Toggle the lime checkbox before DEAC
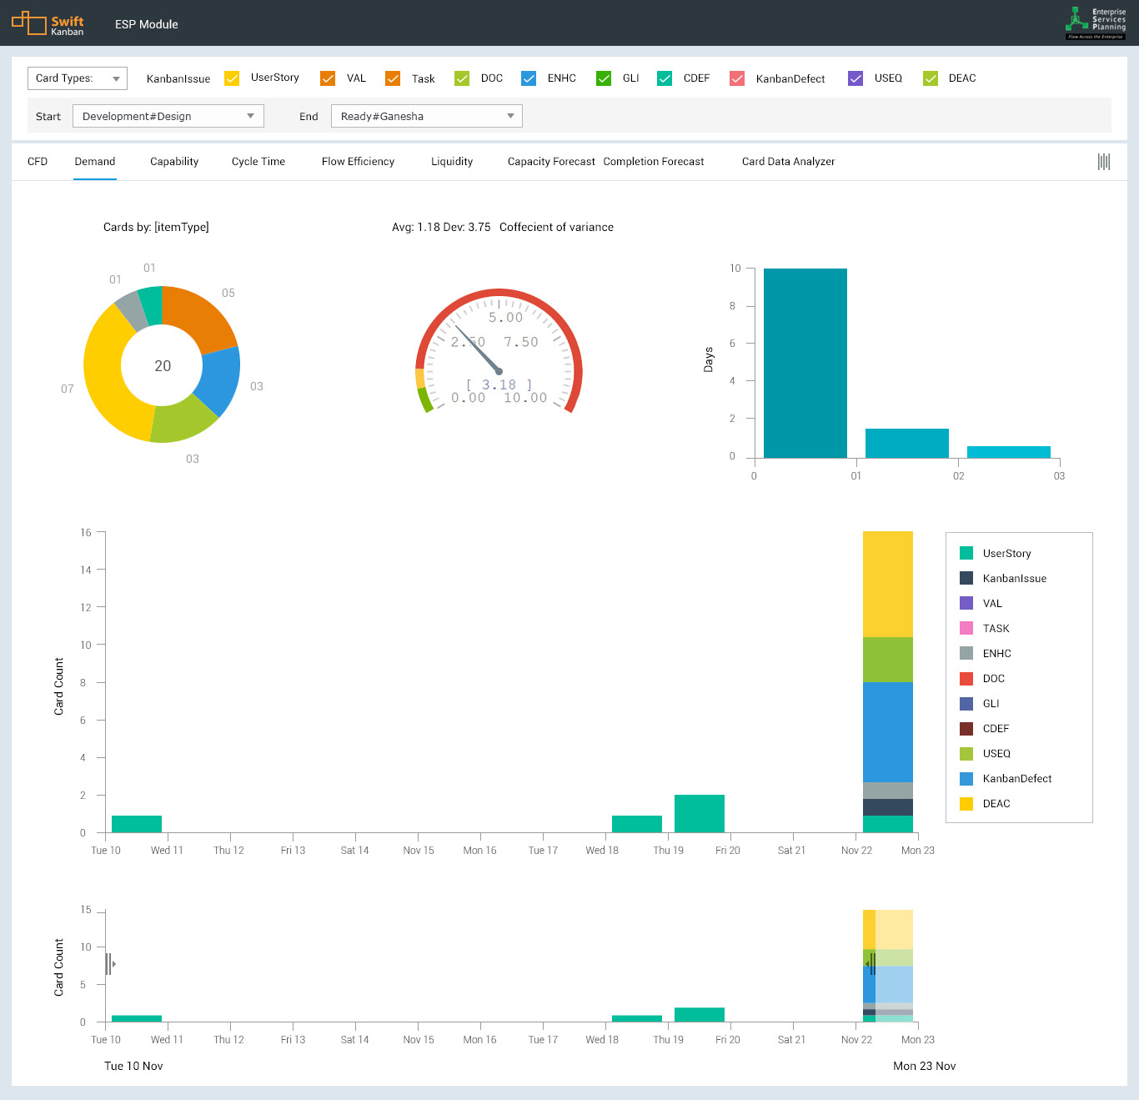This screenshot has height=1100, width=1139. (x=931, y=78)
